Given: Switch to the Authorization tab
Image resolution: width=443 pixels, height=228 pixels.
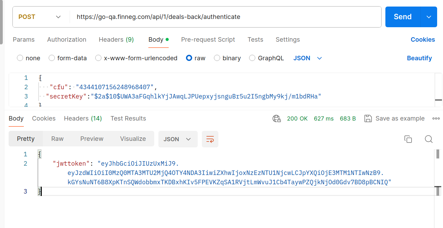Looking at the screenshot, I should click(67, 40).
